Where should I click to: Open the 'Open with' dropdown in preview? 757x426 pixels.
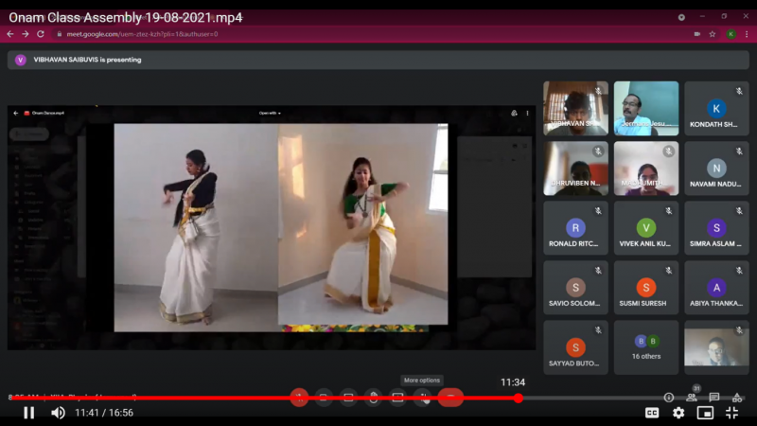pyautogui.click(x=270, y=113)
